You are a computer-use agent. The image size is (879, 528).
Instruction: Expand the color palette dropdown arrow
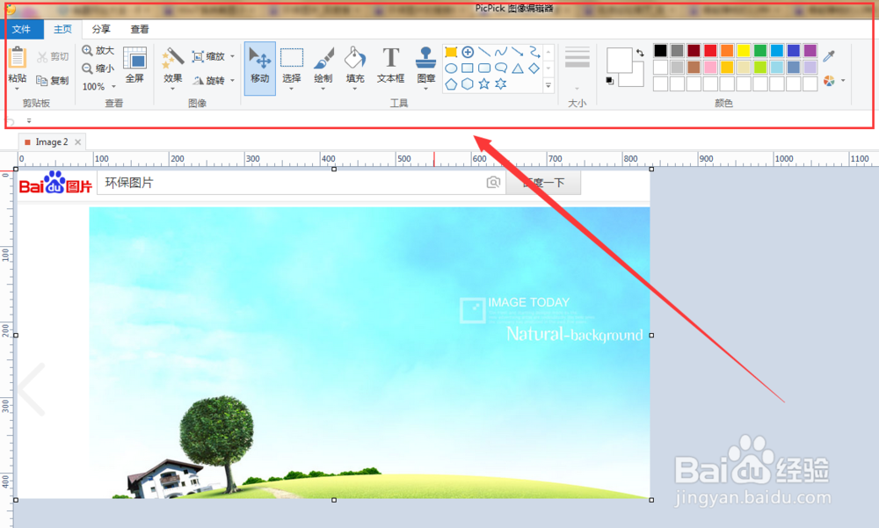[x=843, y=81]
